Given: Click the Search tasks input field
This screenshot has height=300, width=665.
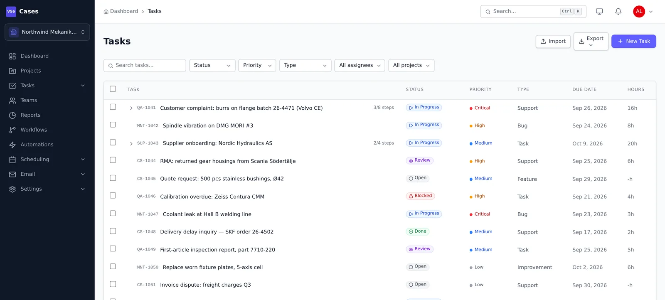Looking at the screenshot, I should click(x=145, y=66).
